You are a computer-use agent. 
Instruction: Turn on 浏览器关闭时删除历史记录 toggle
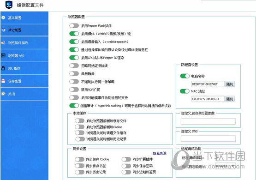pos(80,139)
